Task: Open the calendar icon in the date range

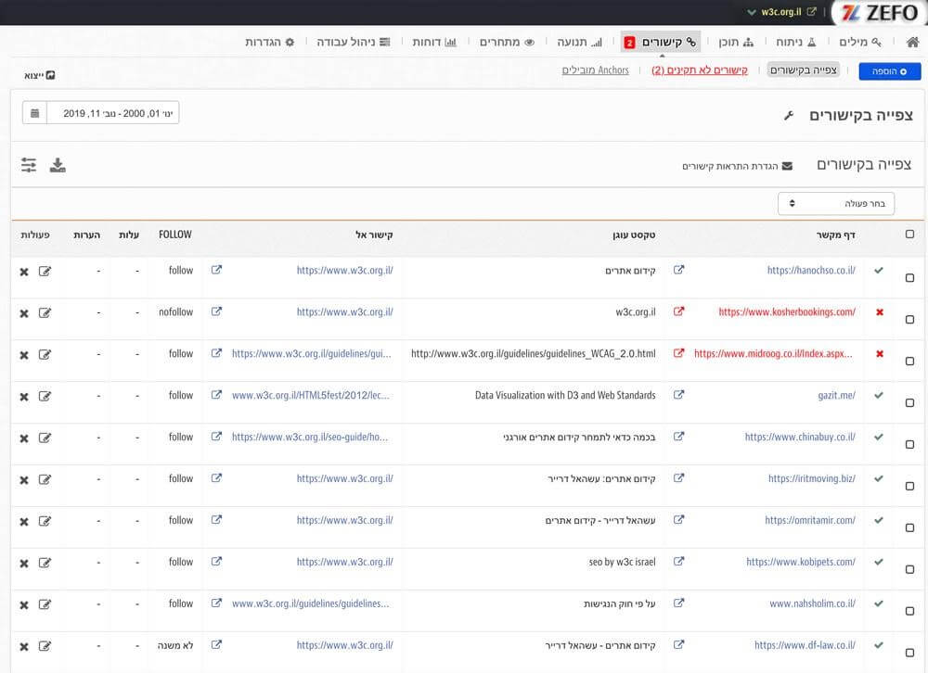Action: [35, 113]
